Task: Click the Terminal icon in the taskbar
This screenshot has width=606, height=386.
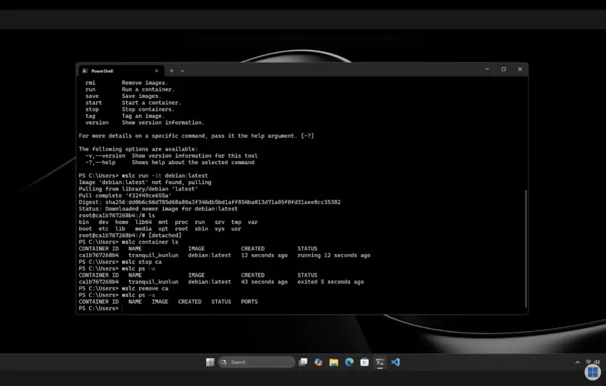Action: coord(380,362)
